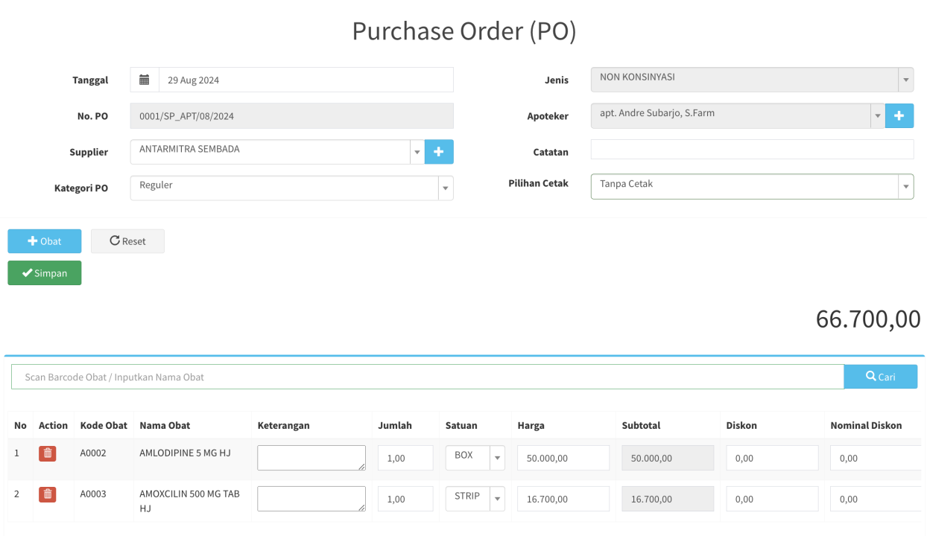
Task: Edit Diskon field for Amlodipine row
Action: pyautogui.click(x=772, y=458)
